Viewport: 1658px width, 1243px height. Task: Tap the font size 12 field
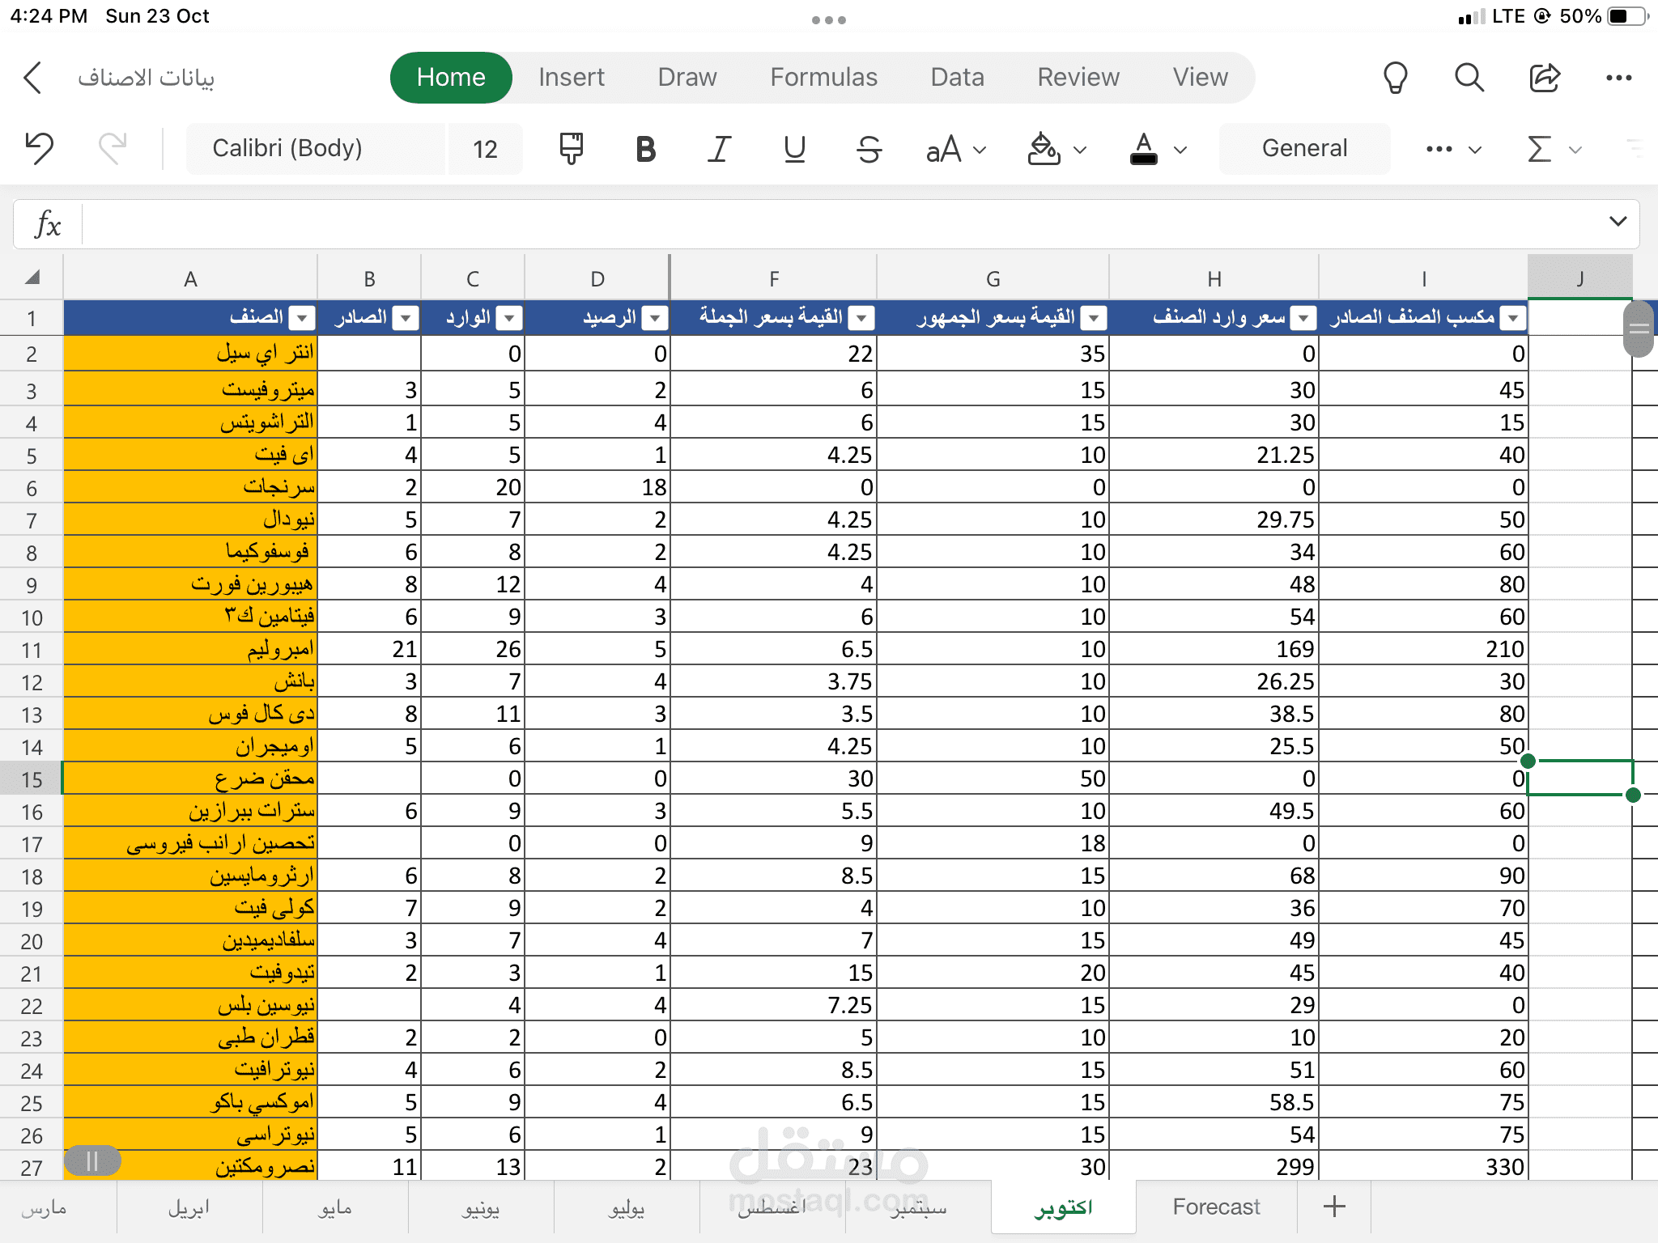point(485,148)
